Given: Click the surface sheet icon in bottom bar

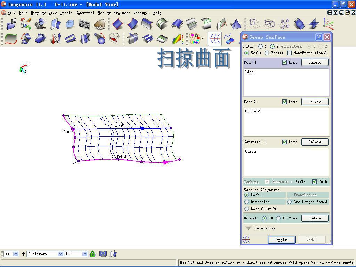Looking at the screenshot, I should pyautogui.click(x=113, y=254).
